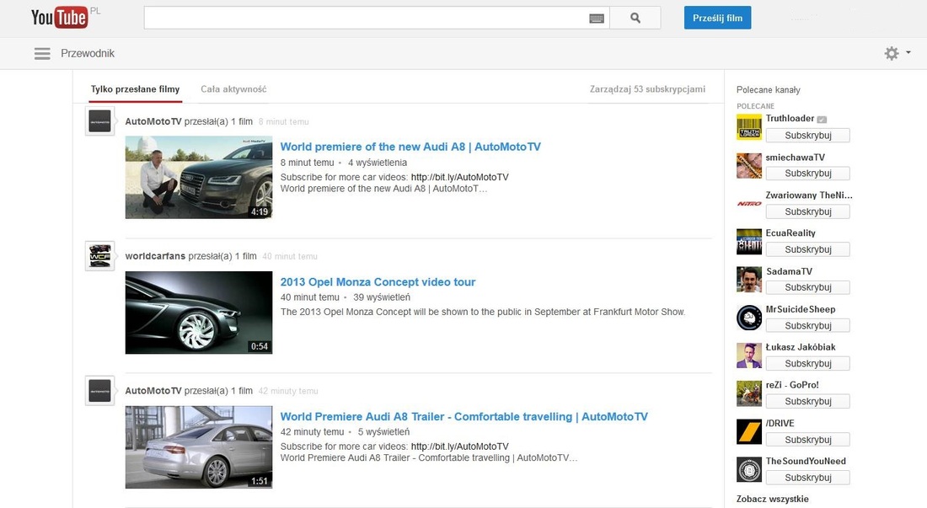Open EcuaReality channel avatar
The width and height of the screenshot is (927, 508).
[749, 242]
